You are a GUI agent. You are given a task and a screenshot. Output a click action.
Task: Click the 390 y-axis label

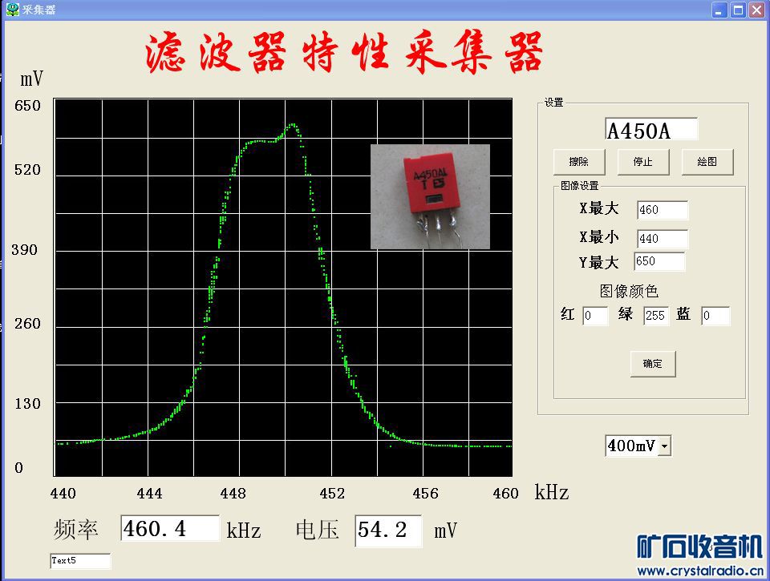click(x=25, y=250)
